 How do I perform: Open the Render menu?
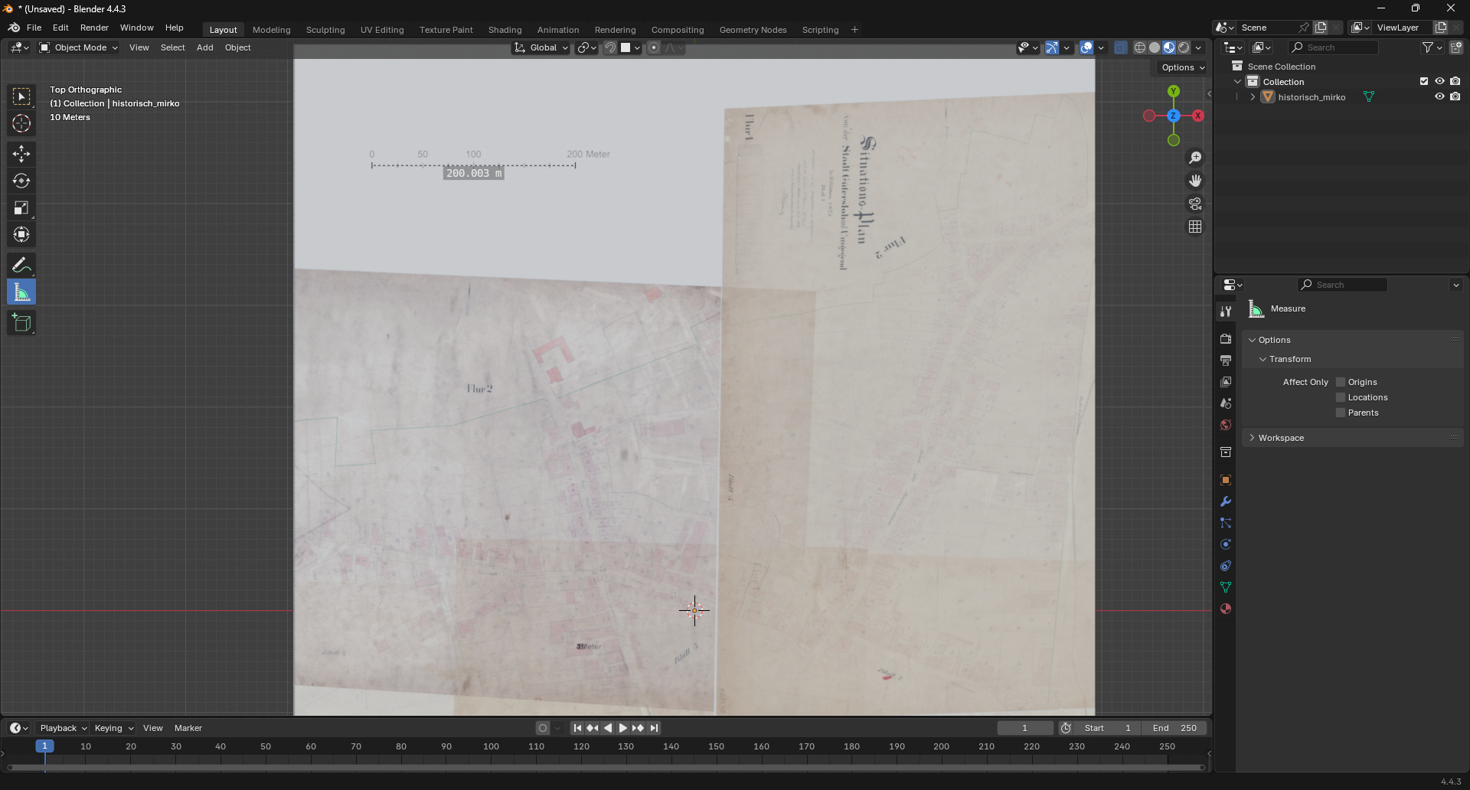94,28
